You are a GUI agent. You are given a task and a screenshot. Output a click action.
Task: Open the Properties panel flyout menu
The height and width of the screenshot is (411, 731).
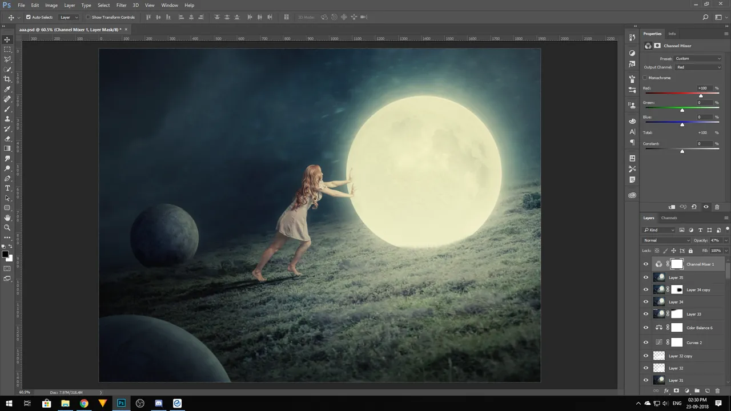(x=726, y=34)
